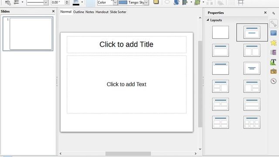The height and width of the screenshot is (157, 279).
Task: Open the Styles and Formatting sidebar deck
Action: tap(273, 62)
